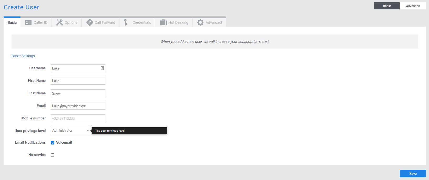429x180 pixels.
Task: Focus the Mobile number input field
Action: (78, 118)
